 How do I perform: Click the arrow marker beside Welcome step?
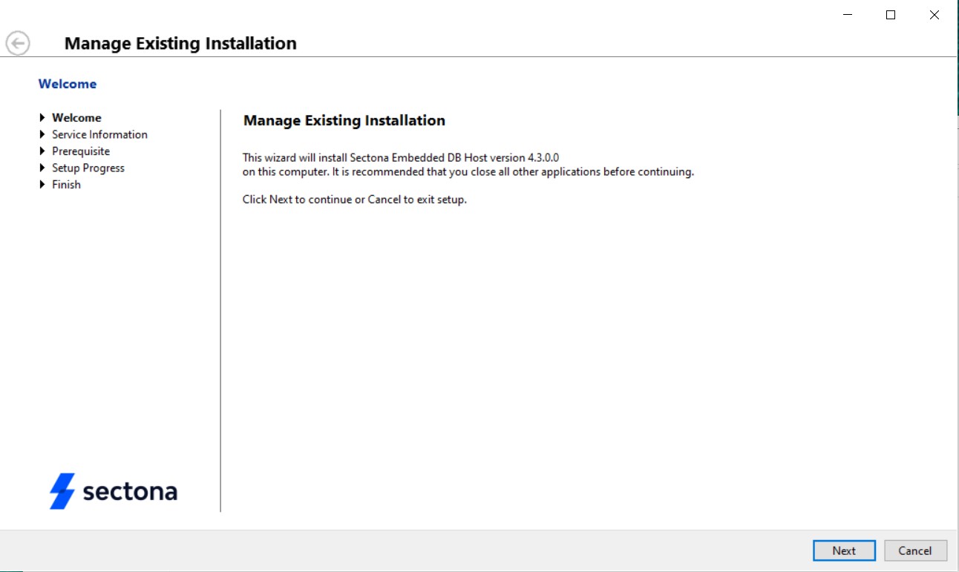coord(43,117)
